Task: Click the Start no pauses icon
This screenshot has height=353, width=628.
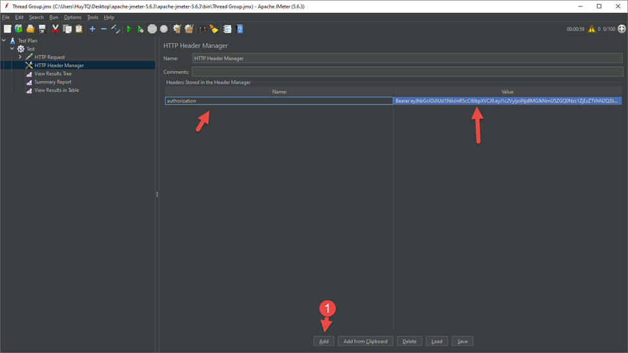Action: (x=140, y=29)
